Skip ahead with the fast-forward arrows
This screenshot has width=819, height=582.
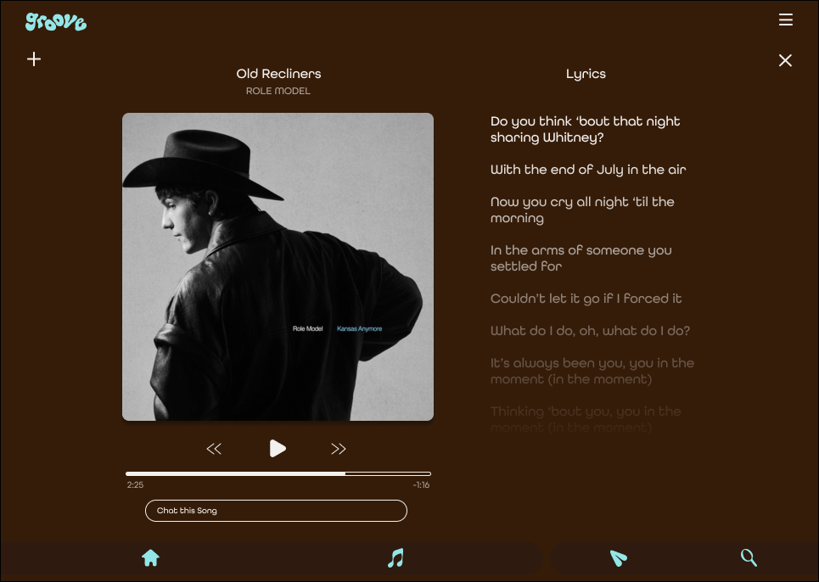(339, 449)
